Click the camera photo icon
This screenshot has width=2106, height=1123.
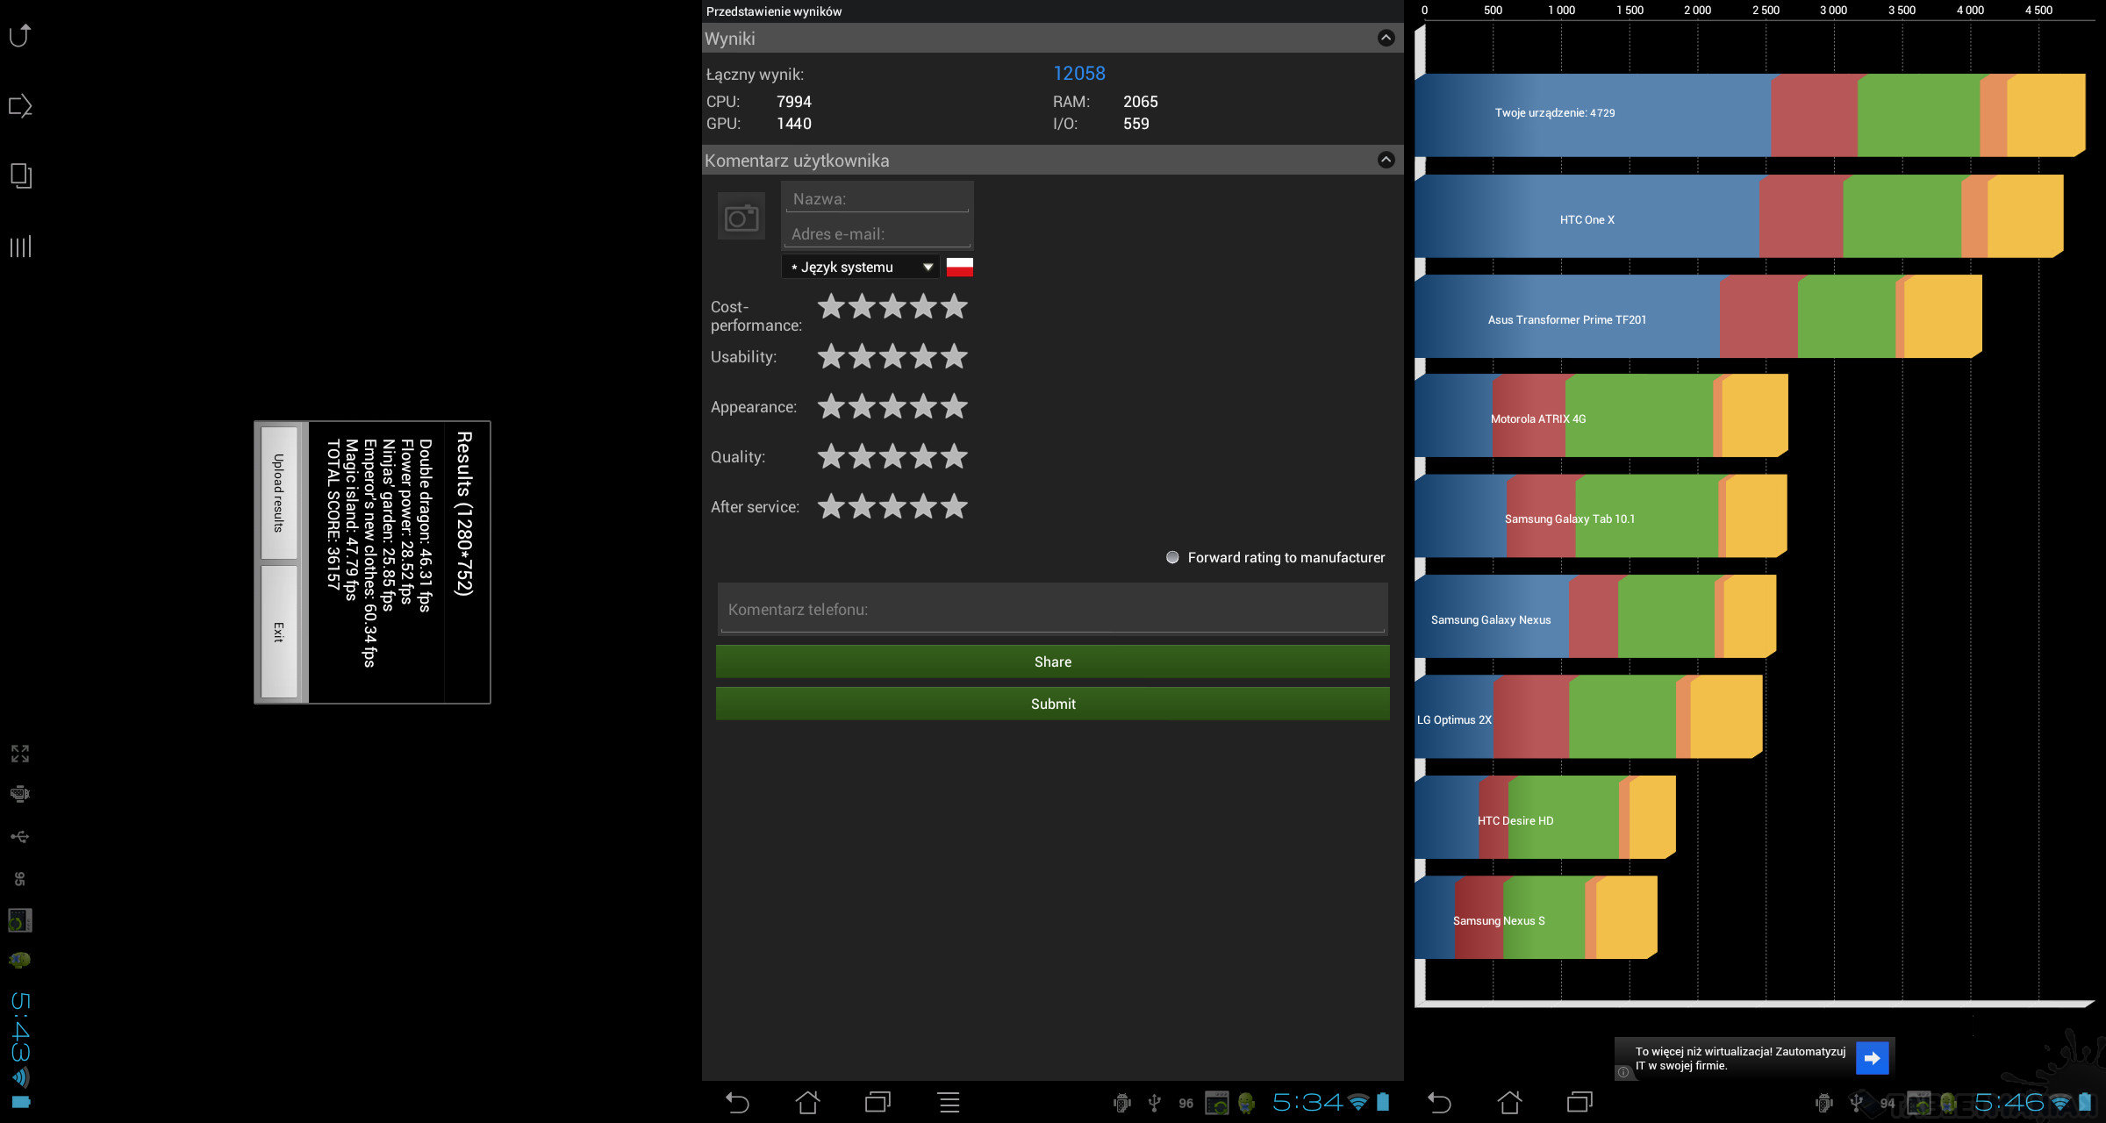tap(741, 218)
